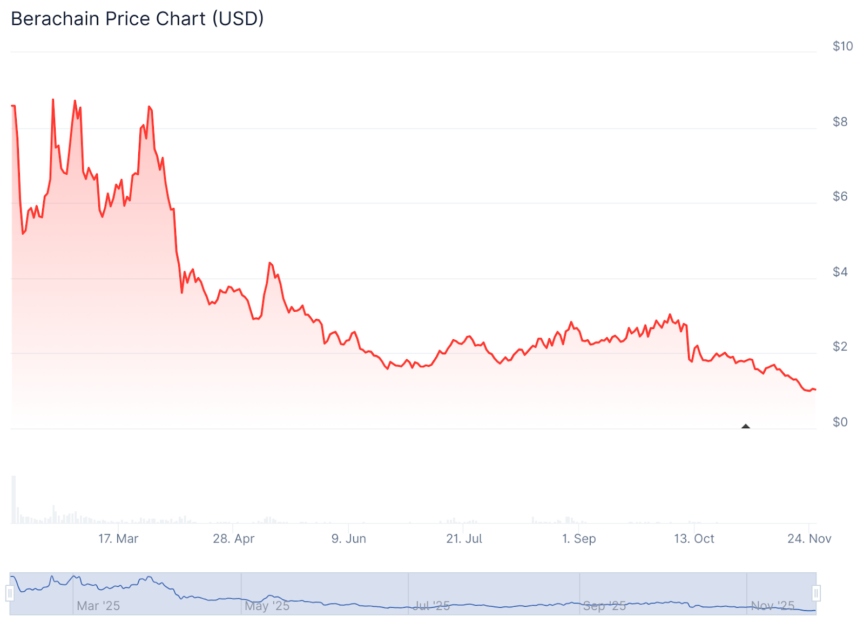Click the 21. Jul date label
The image size is (864, 630).
(x=464, y=539)
